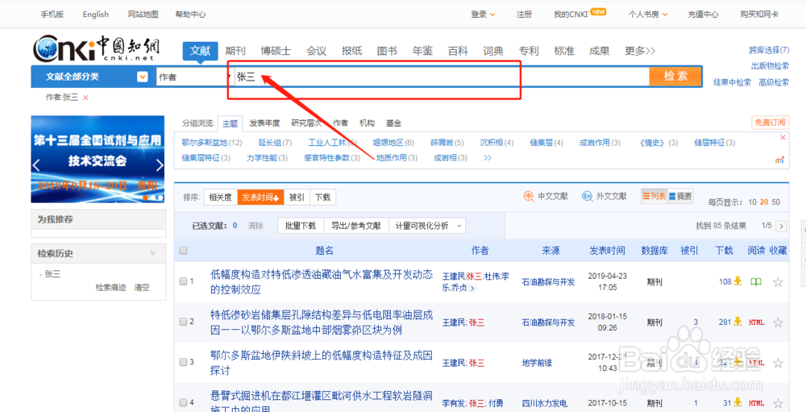
Task: Open the trend chart icon in grouping panel
Action: (x=779, y=160)
